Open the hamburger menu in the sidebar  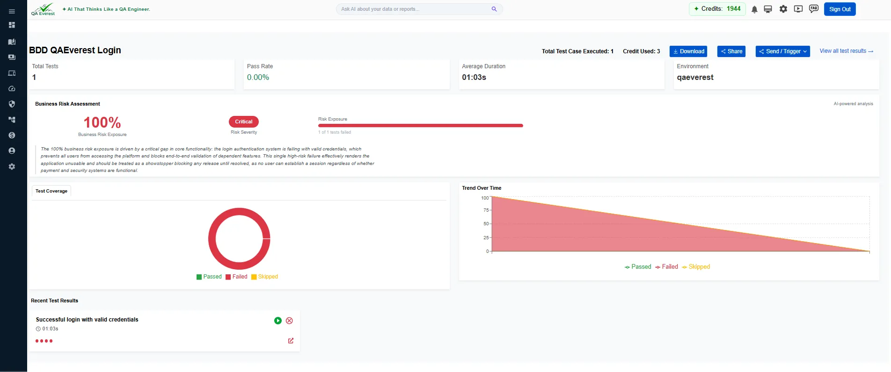[x=12, y=11]
